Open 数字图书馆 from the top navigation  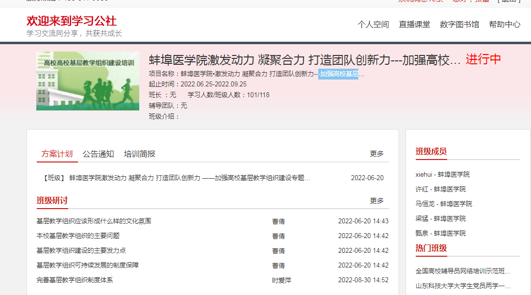click(x=459, y=25)
